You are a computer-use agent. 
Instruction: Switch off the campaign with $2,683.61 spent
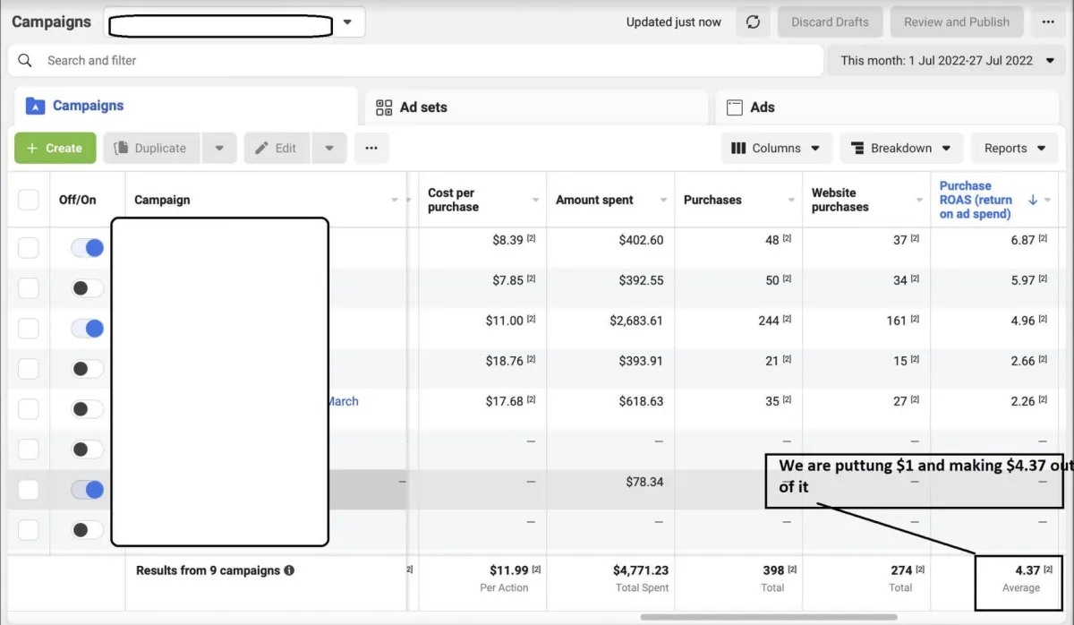coord(88,329)
